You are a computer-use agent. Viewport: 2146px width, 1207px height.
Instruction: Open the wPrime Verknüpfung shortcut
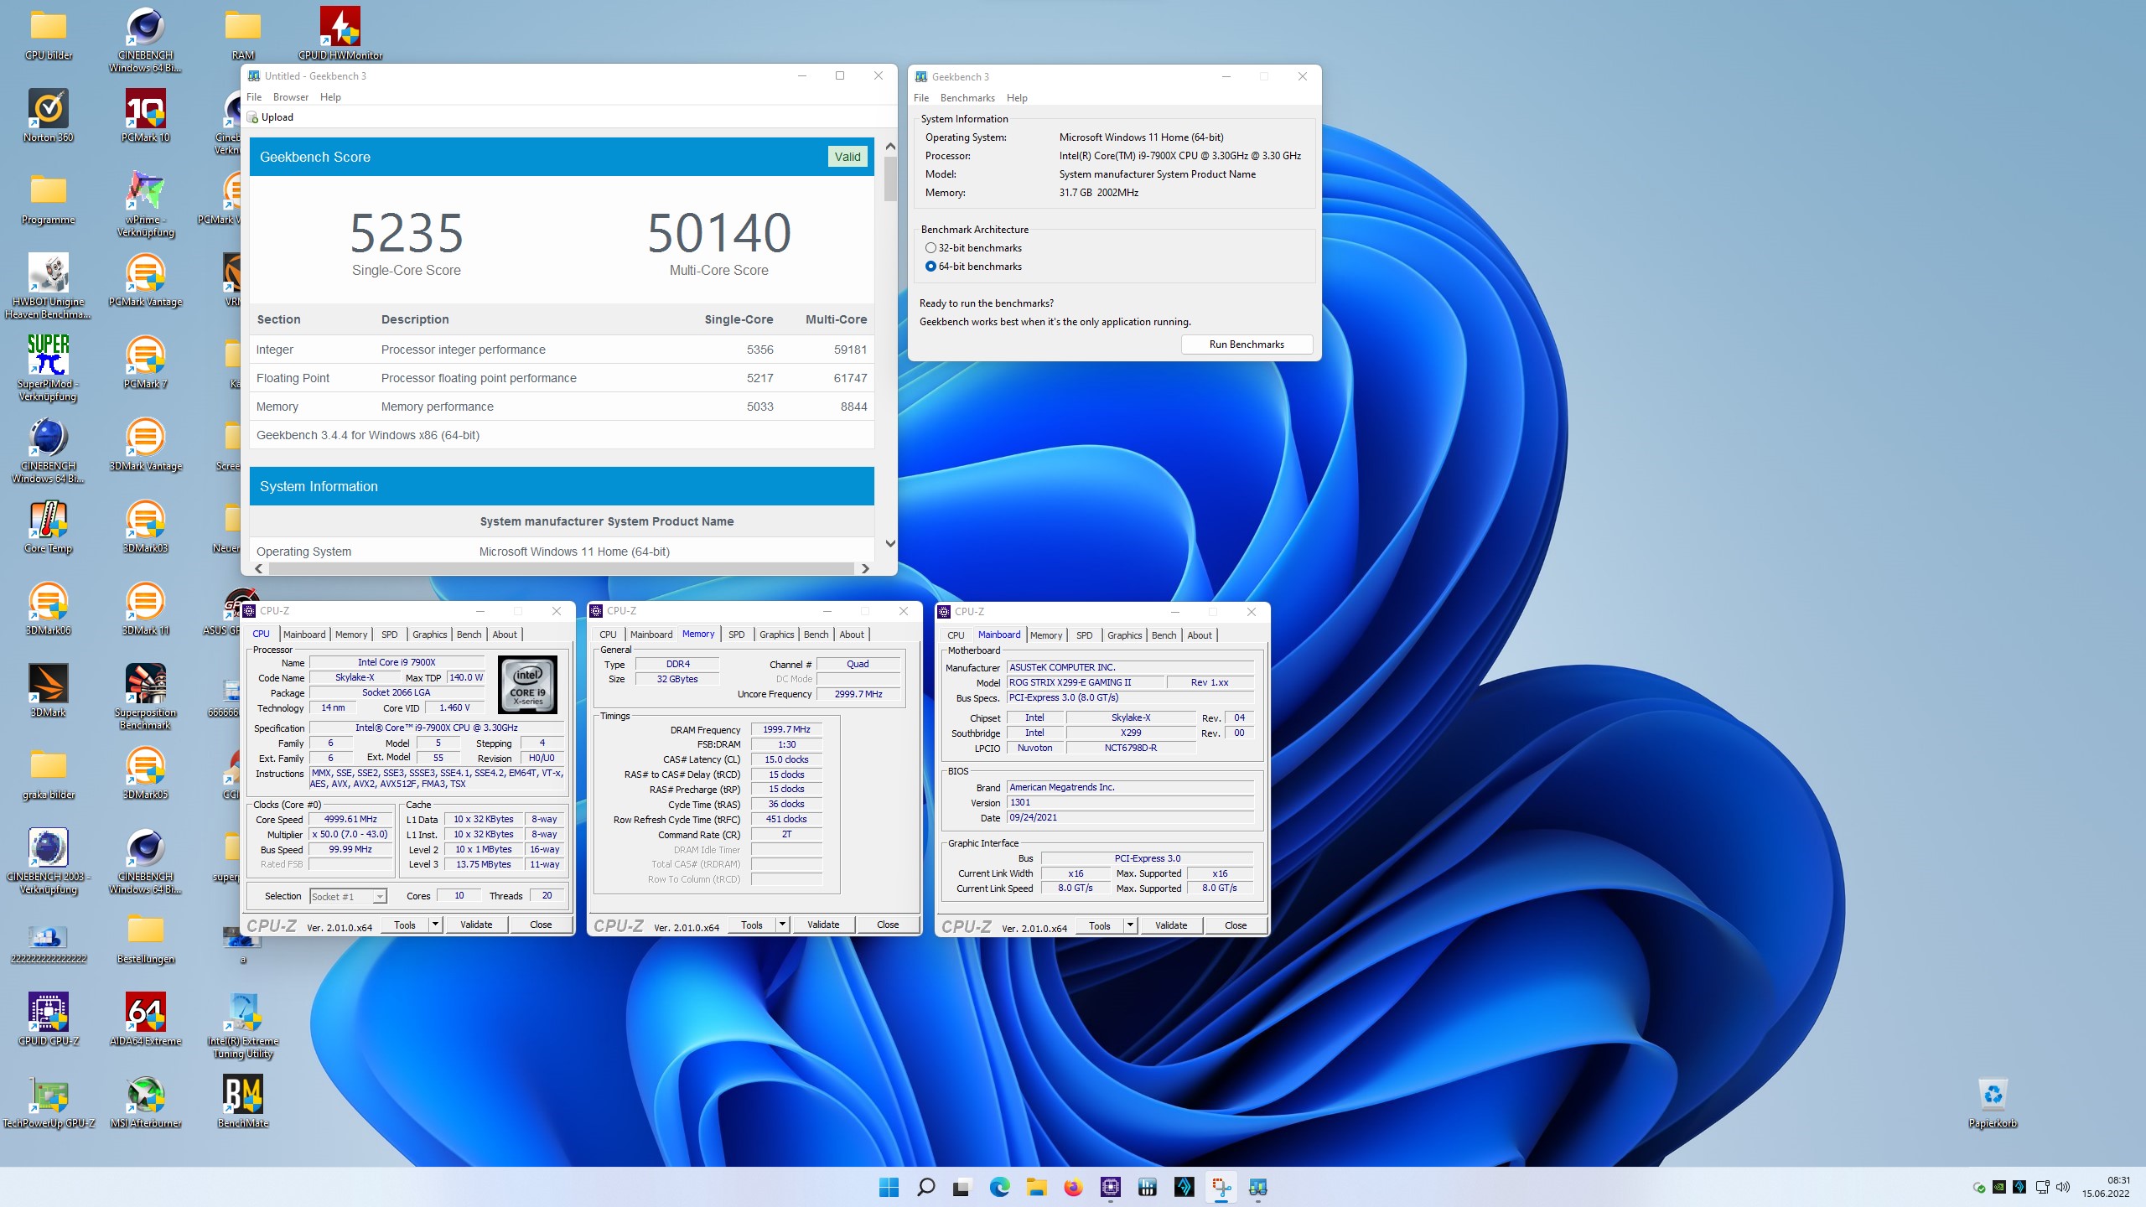146,204
